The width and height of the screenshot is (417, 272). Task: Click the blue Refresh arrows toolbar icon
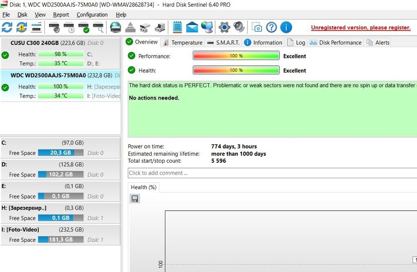click(x=7, y=27)
